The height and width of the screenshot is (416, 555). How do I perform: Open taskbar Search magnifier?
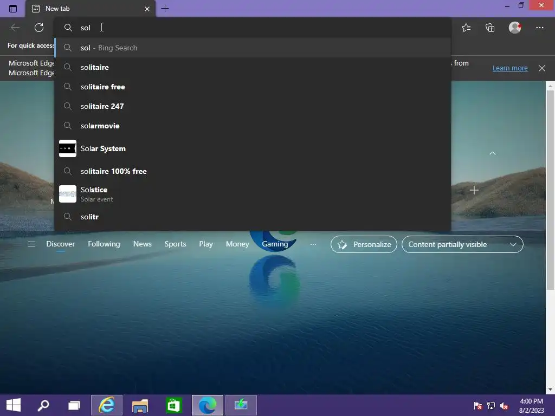coord(43,405)
